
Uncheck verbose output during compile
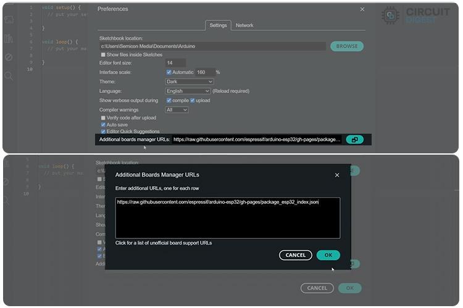coord(169,100)
